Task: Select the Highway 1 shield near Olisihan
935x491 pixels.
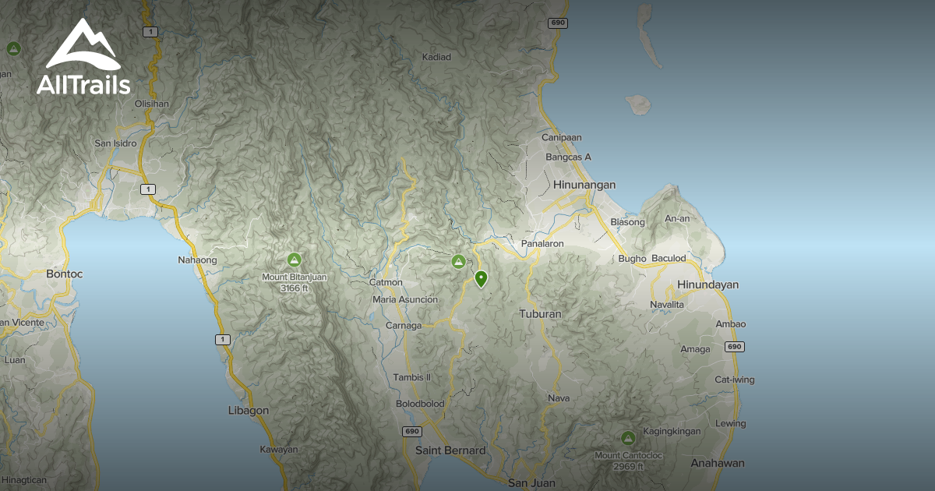Action: click(x=149, y=33)
